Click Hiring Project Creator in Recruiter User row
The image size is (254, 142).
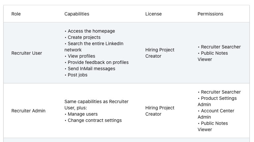[160, 53]
